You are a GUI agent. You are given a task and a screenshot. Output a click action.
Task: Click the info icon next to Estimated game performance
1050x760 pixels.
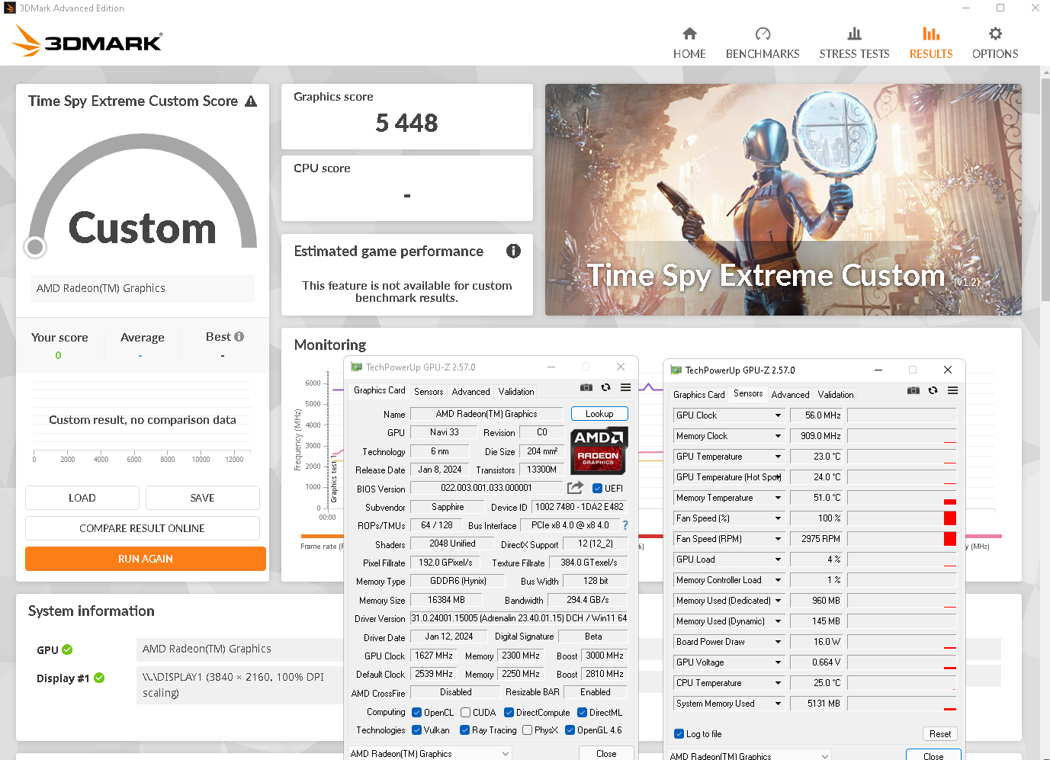[513, 251]
